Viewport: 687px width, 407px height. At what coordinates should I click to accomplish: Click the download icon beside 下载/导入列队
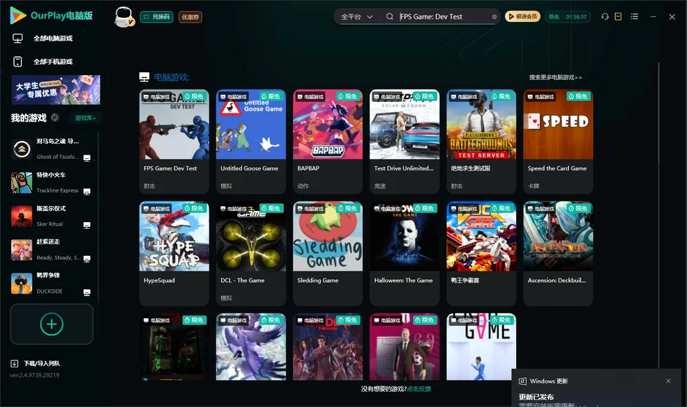(x=14, y=364)
